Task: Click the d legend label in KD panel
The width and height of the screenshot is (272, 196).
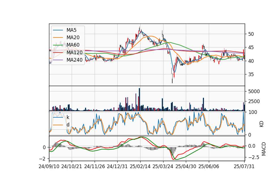Action: [68, 125]
